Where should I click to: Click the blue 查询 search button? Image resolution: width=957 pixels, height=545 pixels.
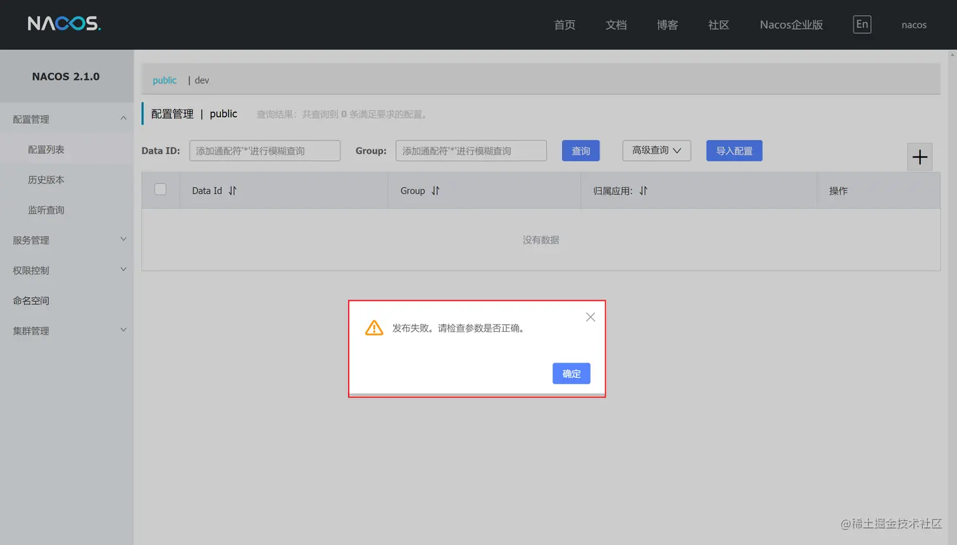(x=580, y=151)
